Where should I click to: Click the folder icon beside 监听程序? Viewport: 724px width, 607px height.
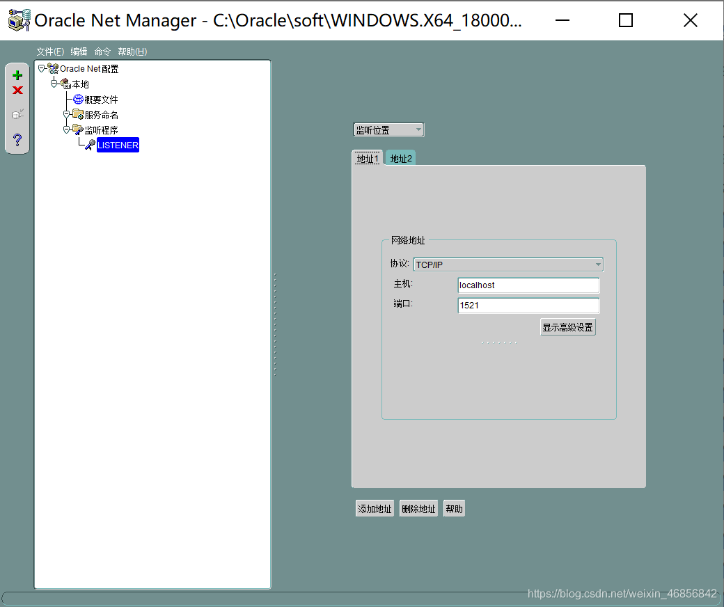[x=78, y=129]
